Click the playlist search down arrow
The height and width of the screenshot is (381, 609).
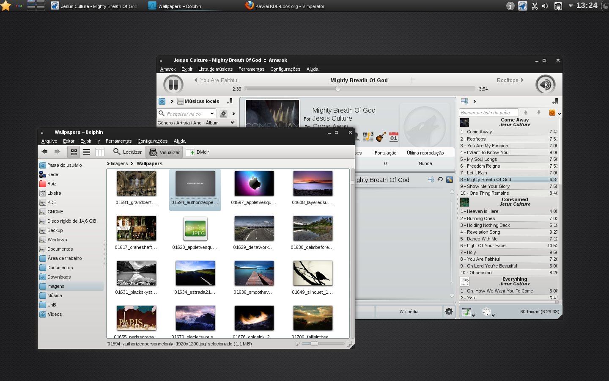(x=539, y=113)
